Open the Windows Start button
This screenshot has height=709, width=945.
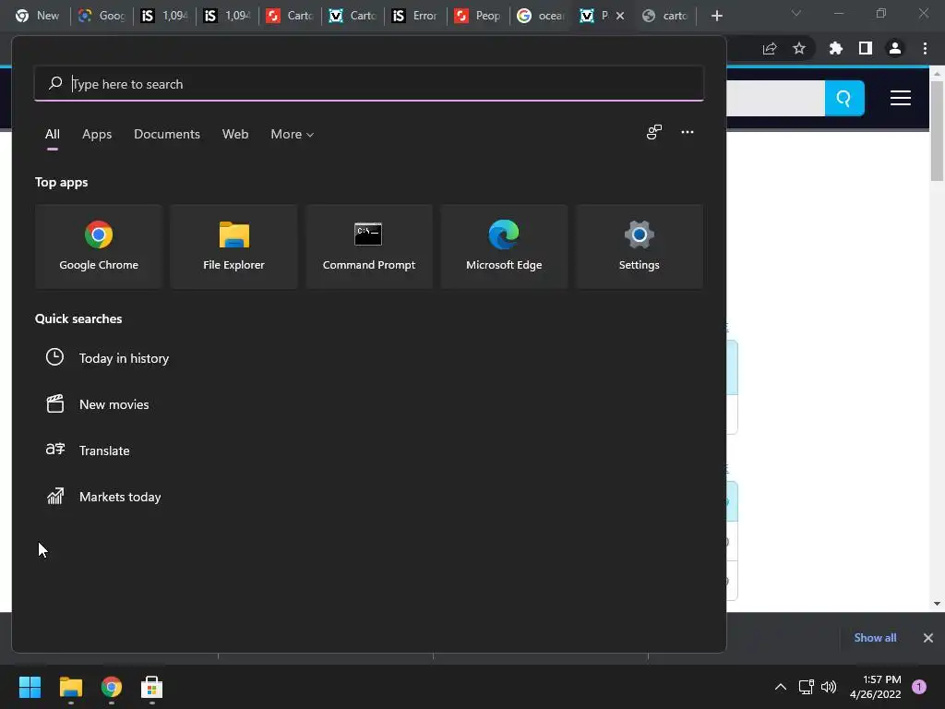30,687
